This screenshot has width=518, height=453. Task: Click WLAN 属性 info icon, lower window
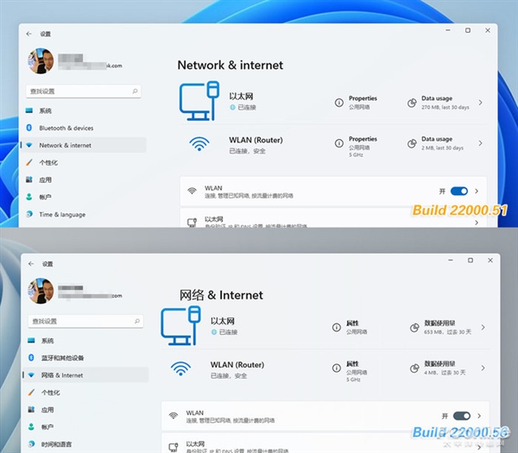click(337, 368)
